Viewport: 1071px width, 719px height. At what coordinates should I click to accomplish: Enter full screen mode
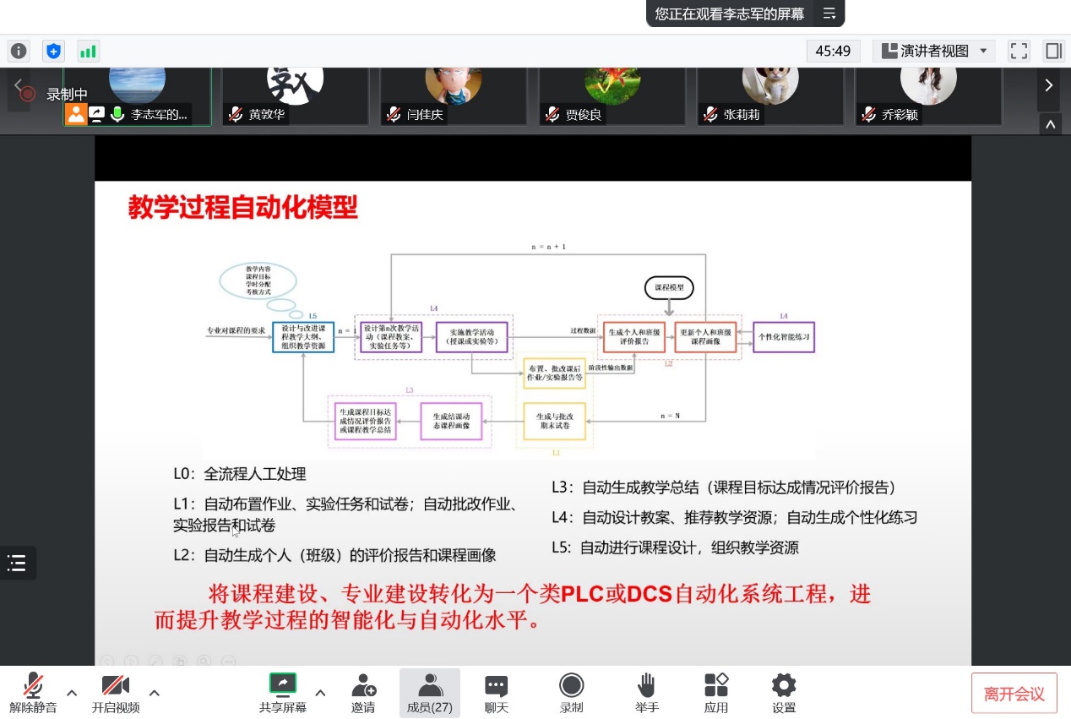(1019, 51)
